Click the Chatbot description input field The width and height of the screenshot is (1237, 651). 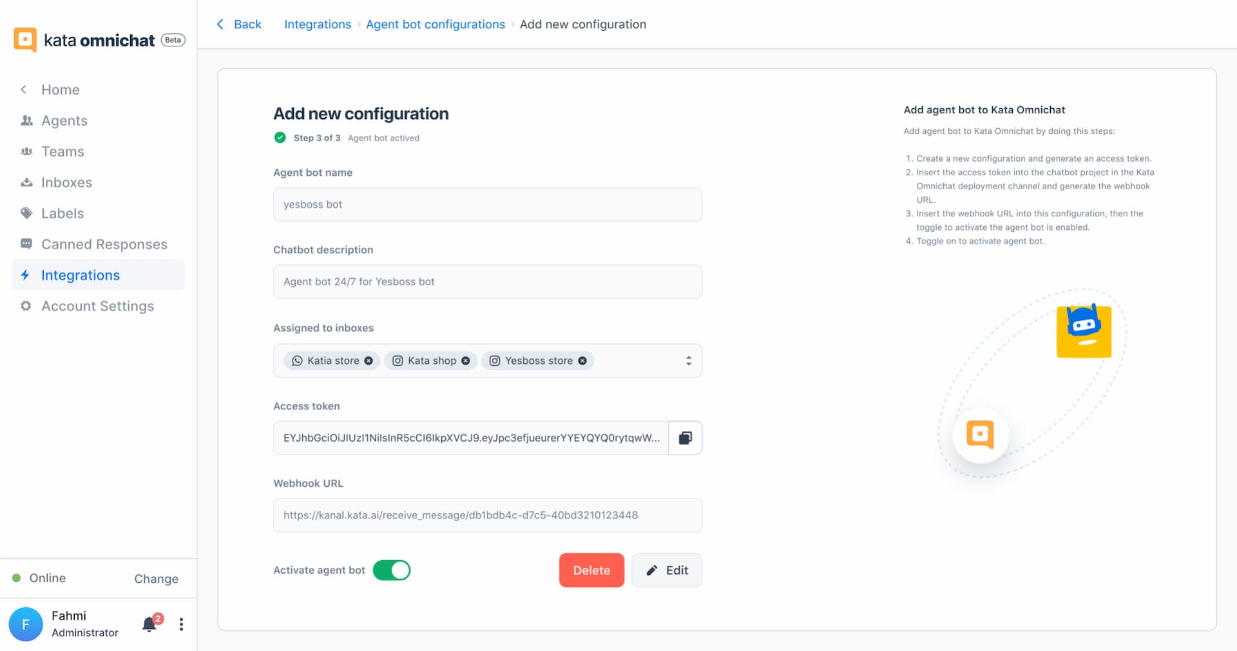click(488, 281)
